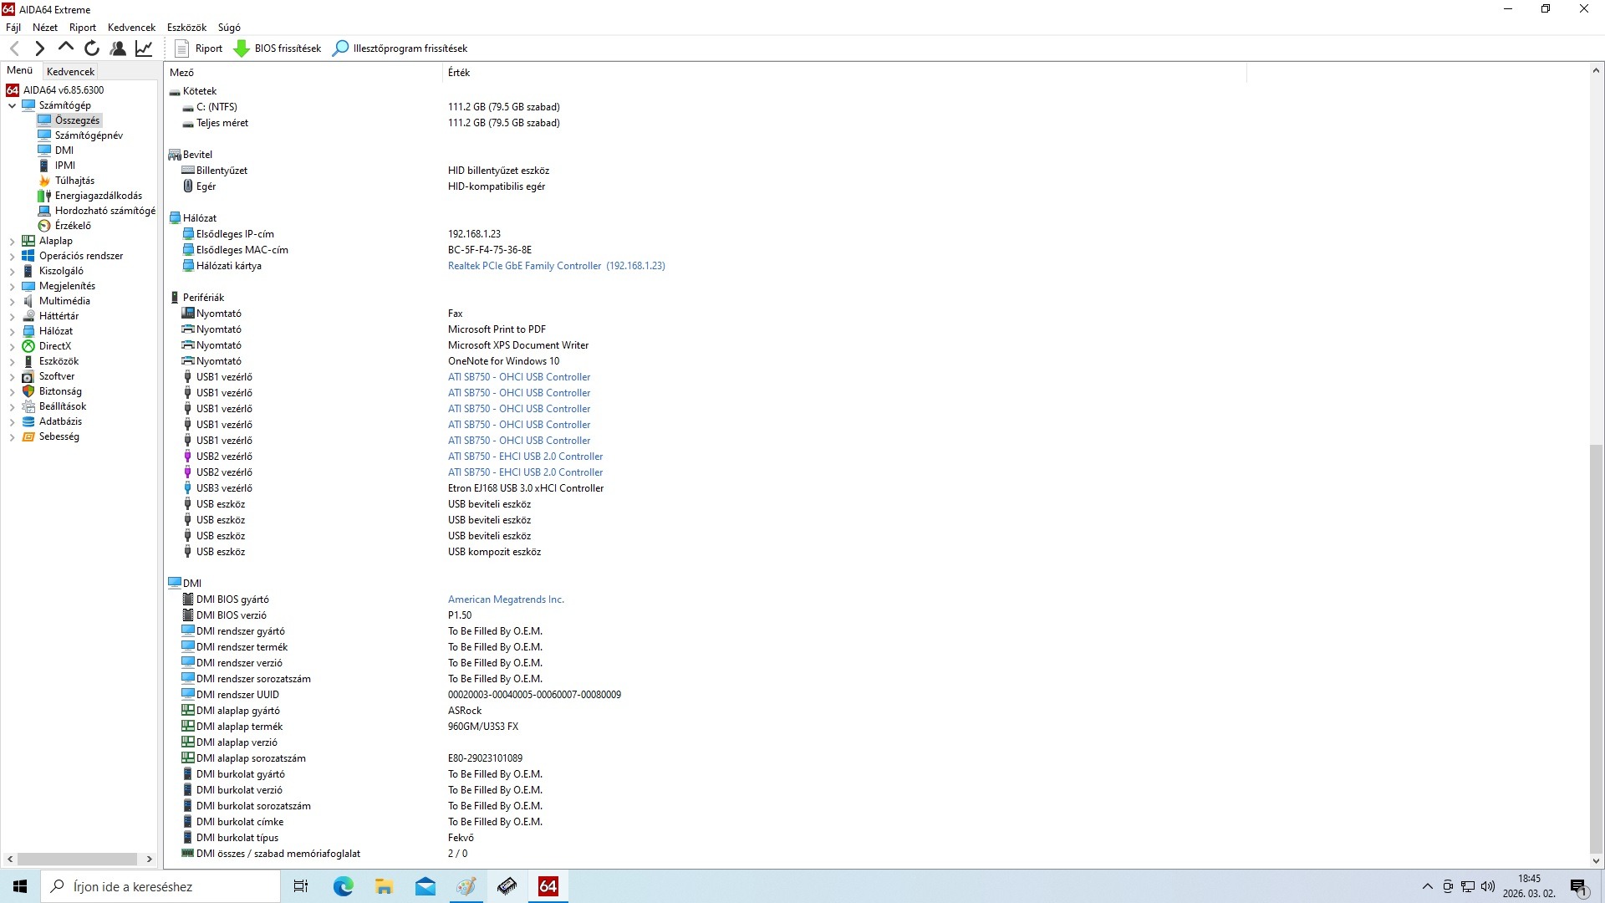The width and height of the screenshot is (1605, 903).
Task: Select the Érzékelő sensor tree item
Action: [x=73, y=226]
